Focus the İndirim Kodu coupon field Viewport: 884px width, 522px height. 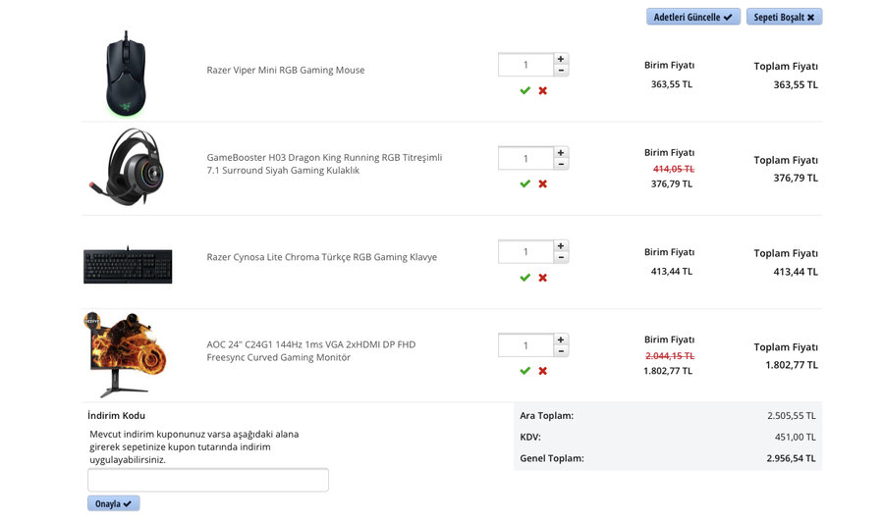point(208,480)
